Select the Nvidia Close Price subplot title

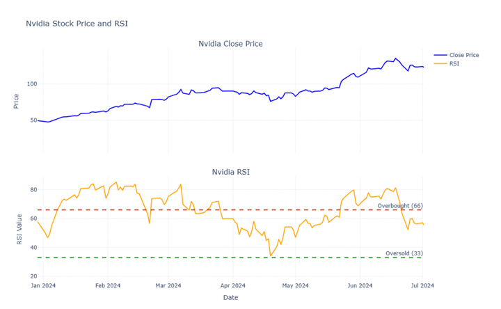click(x=230, y=44)
